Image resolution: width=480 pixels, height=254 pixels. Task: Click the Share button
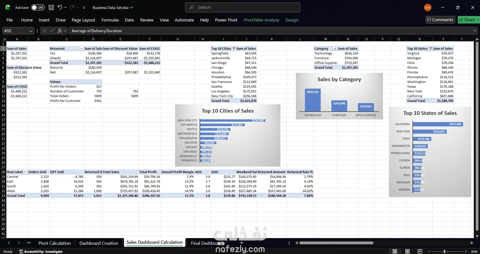click(x=468, y=20)
